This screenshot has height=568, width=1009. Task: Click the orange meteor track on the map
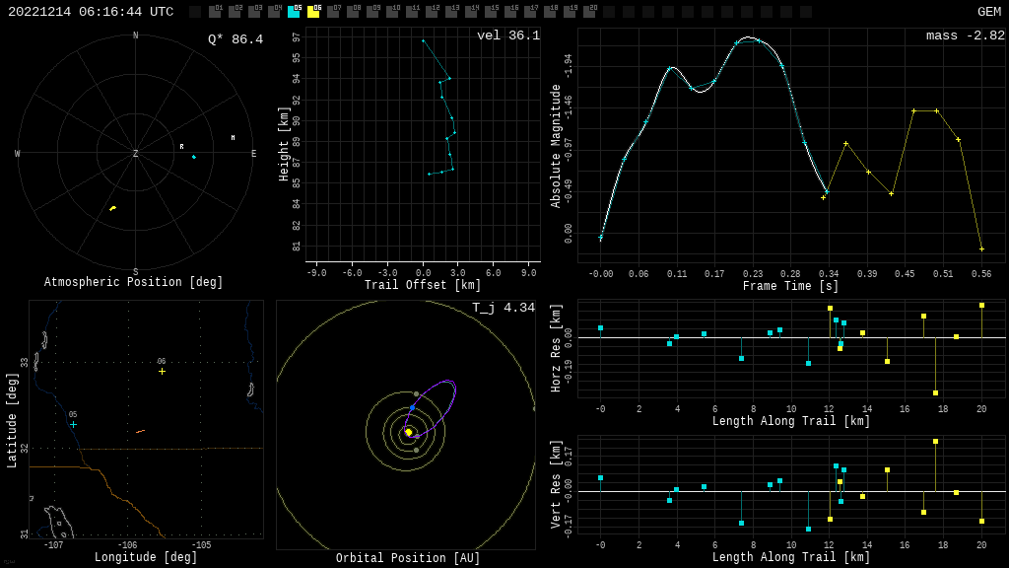140,431
